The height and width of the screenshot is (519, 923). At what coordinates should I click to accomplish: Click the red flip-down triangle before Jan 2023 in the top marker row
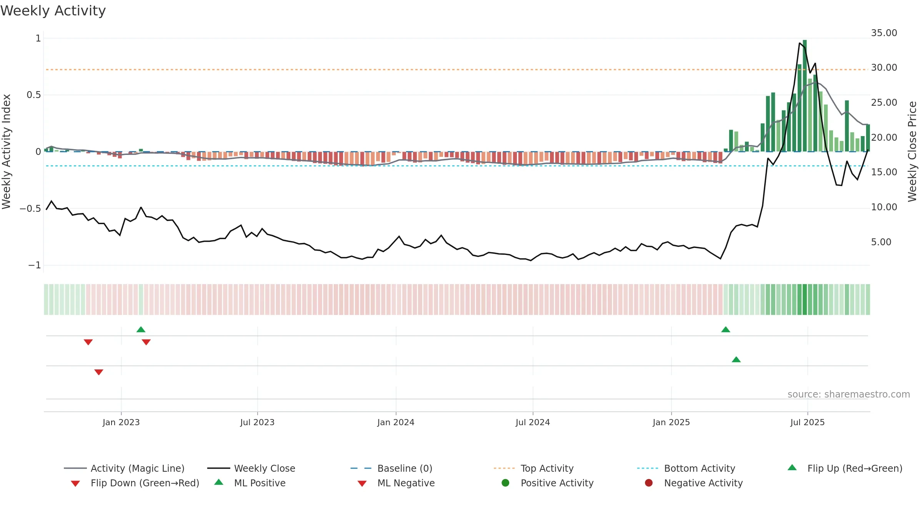(x=88, y=342)
